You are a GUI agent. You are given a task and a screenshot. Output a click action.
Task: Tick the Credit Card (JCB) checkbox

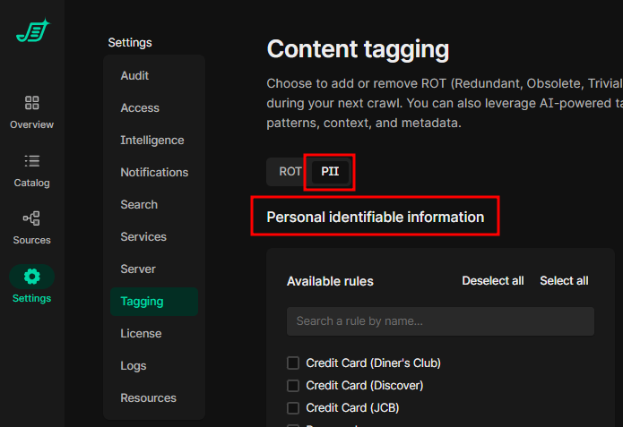pyautogui.click(x=293, y=408)
